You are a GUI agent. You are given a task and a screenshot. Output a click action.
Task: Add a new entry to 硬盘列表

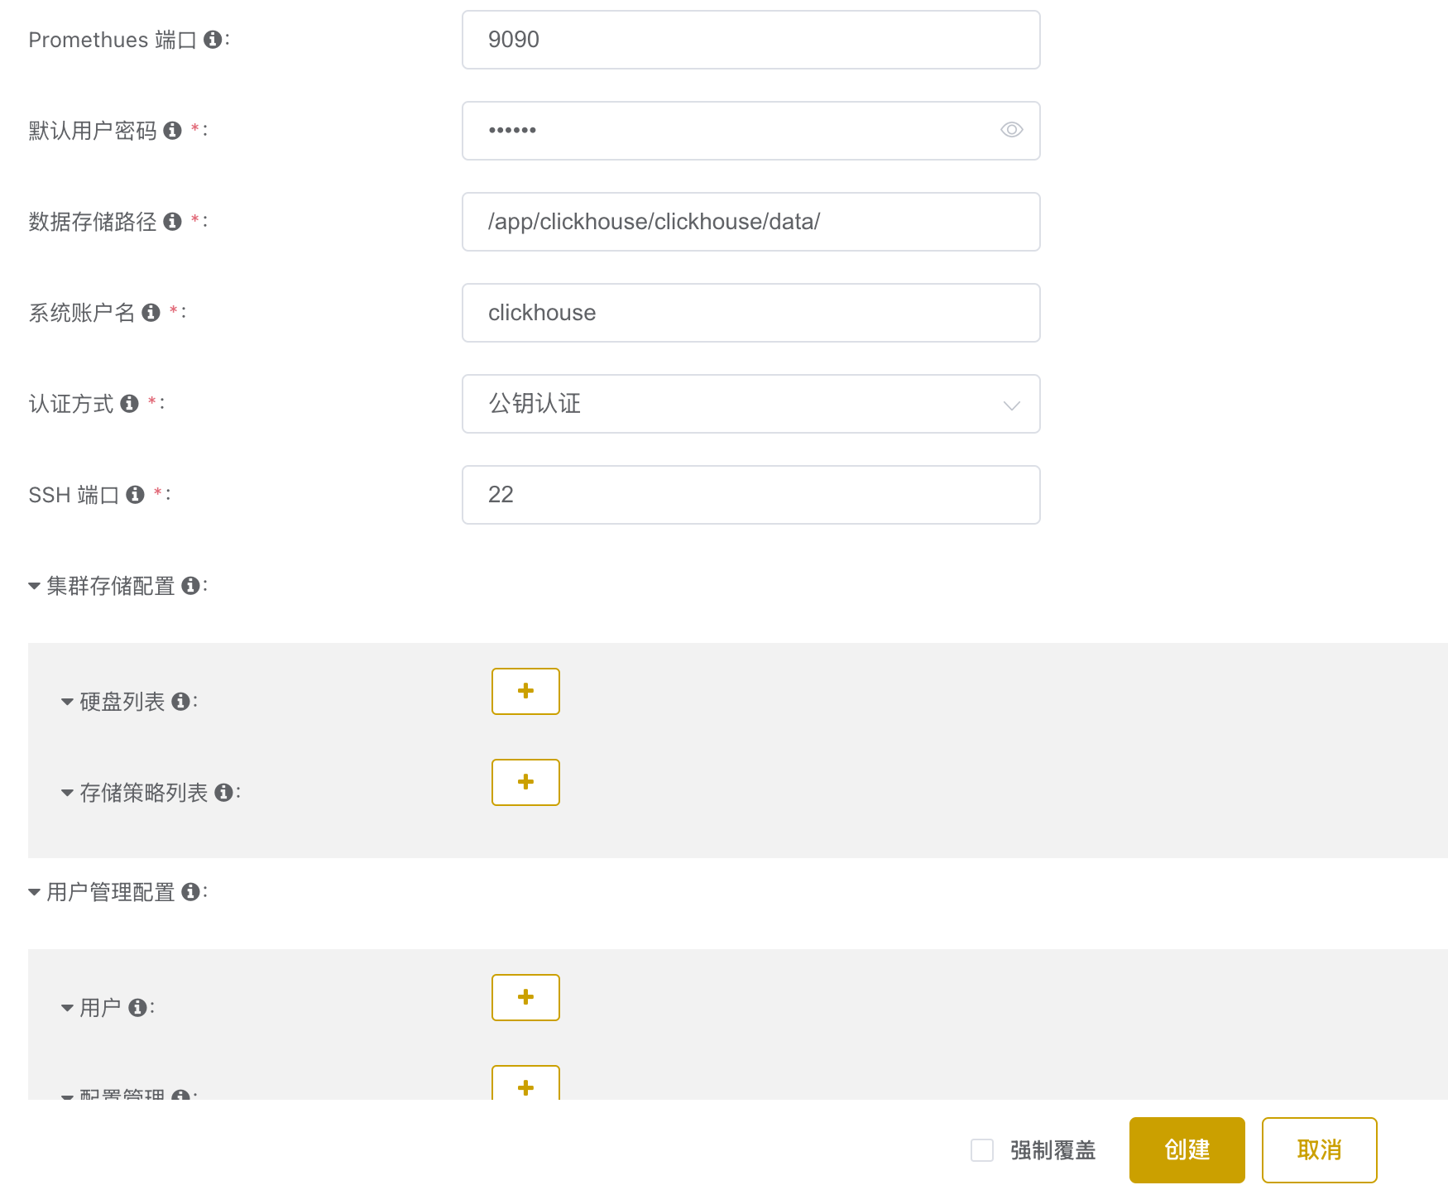tap(525, 691)
